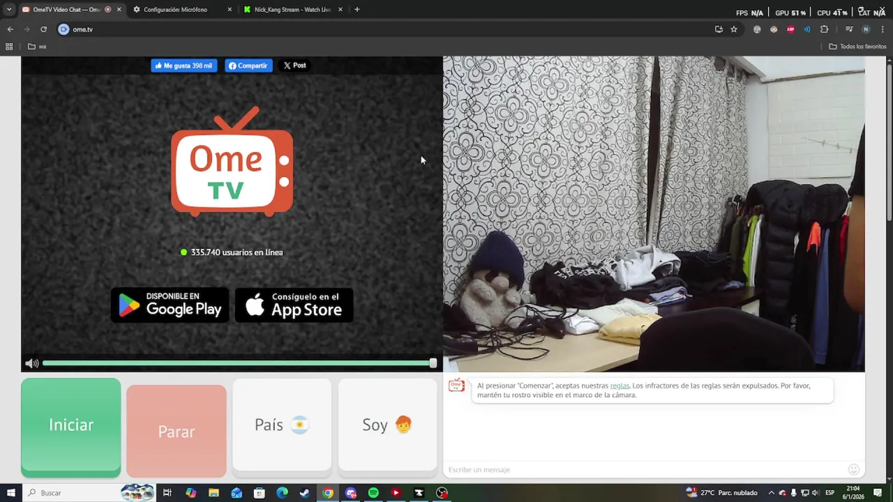Open the taskbar microphone tray icon
This screenshot has height=502, width=893.
tap(793, 493)
